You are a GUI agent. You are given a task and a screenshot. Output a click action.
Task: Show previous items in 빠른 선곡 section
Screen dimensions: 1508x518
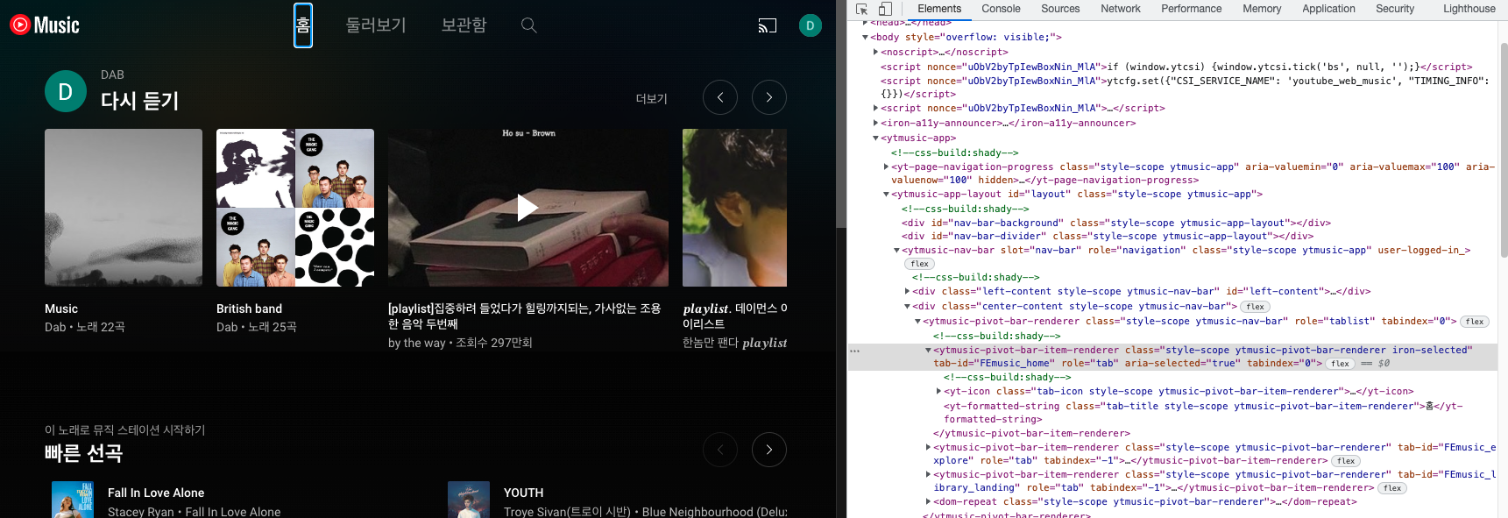(720, 450)
